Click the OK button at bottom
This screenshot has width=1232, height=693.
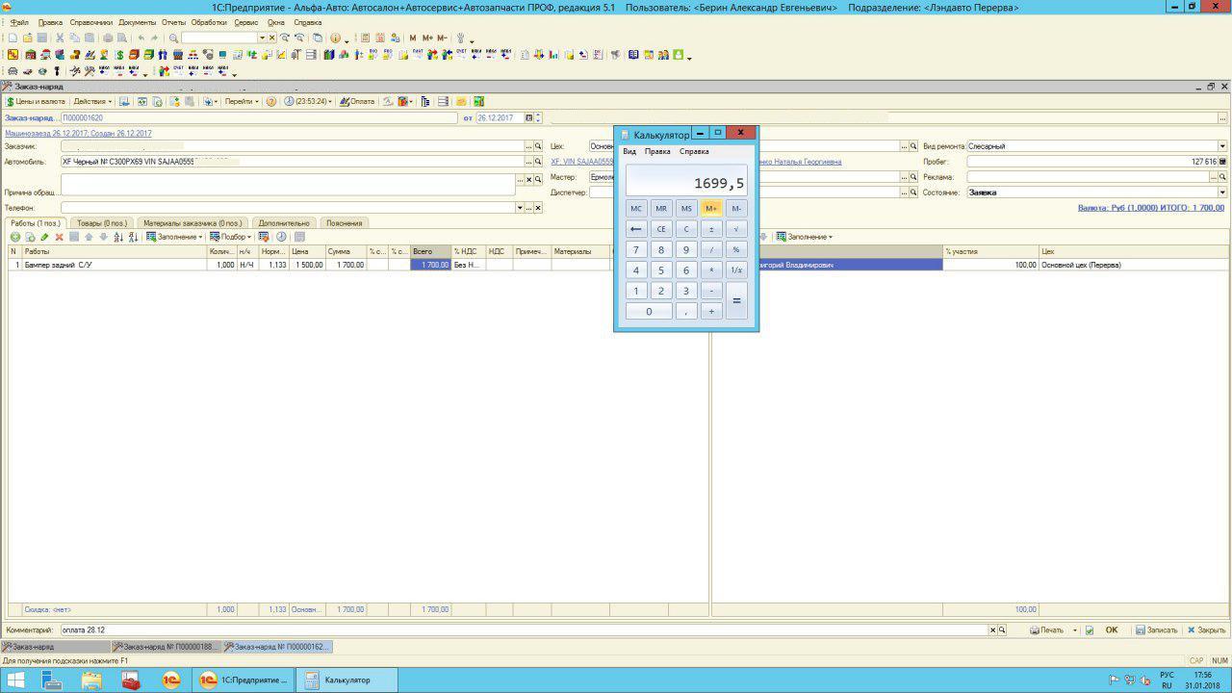(1112, 630)
